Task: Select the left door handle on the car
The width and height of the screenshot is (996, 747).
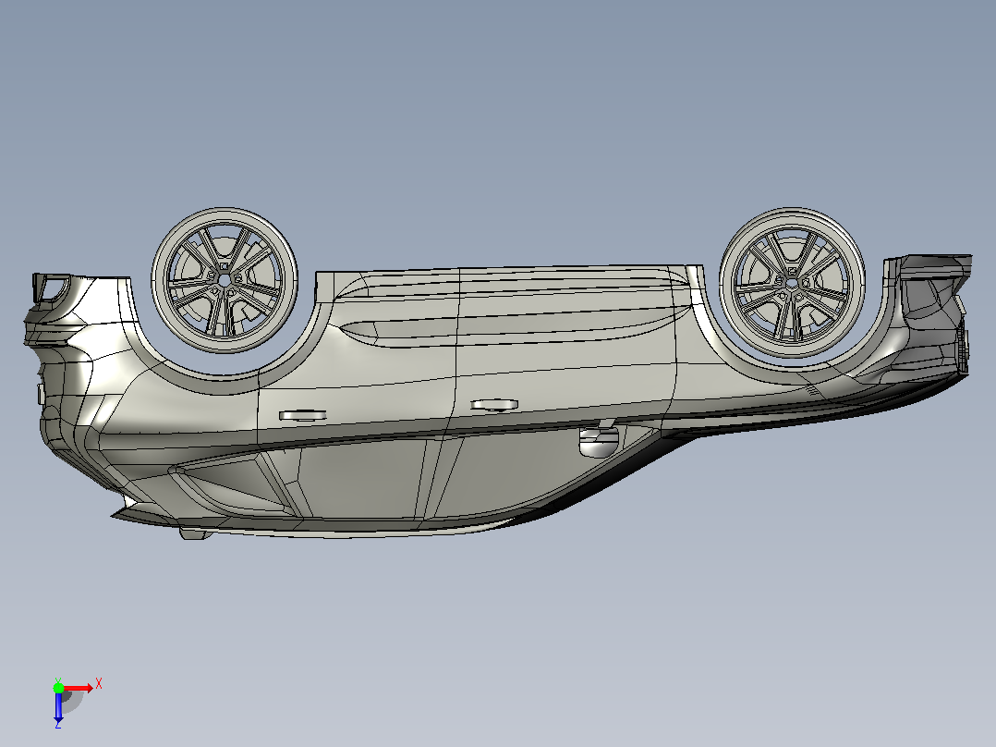Action: coord(303,416)
